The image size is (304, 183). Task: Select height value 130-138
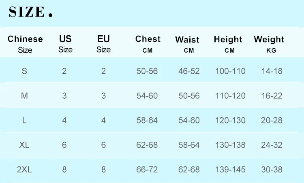pos(230,145)
